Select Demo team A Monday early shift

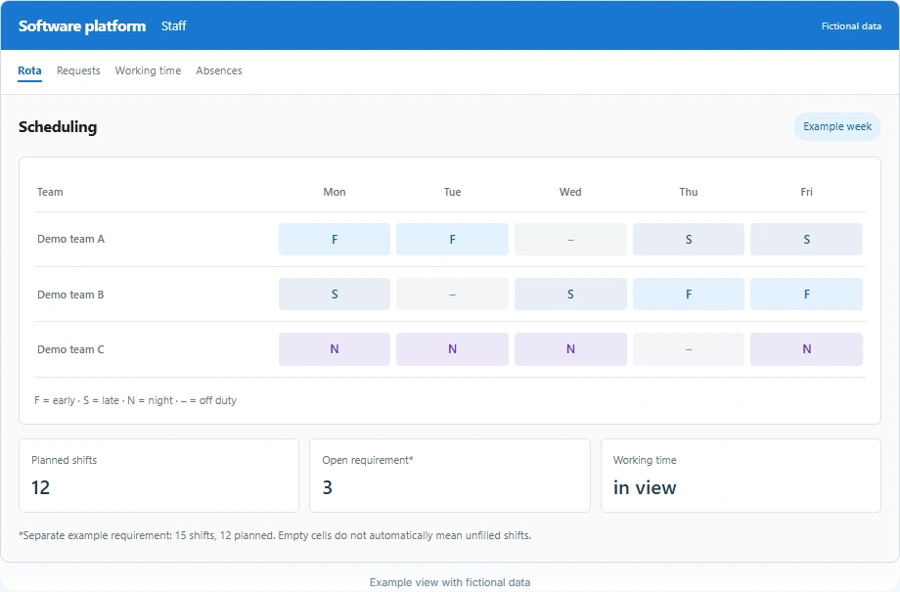tap(335, 239)
